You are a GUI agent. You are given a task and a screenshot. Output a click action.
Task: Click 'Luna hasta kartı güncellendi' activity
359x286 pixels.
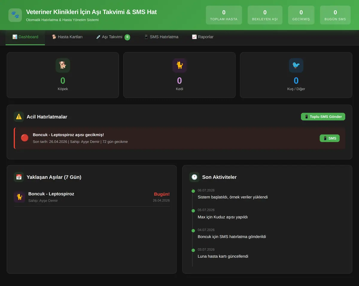223,256
